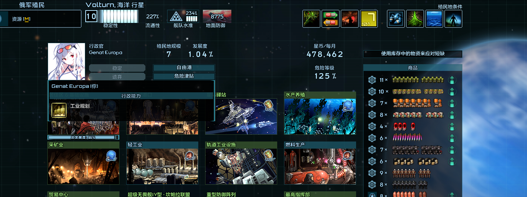This screenshot has height=197, width=527.
Task: Toggle the 自由港 free port option
Action: (184, 68)
